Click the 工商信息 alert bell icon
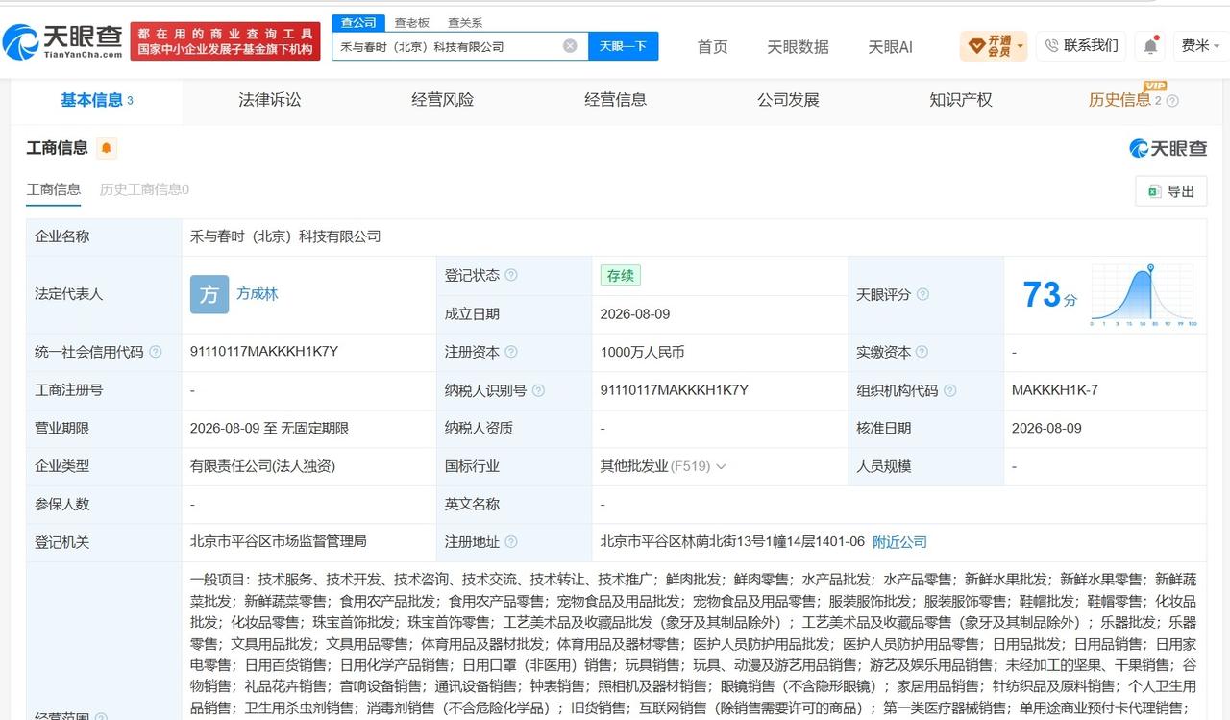The image size is (1230, 720). click(x=106, y=148)
